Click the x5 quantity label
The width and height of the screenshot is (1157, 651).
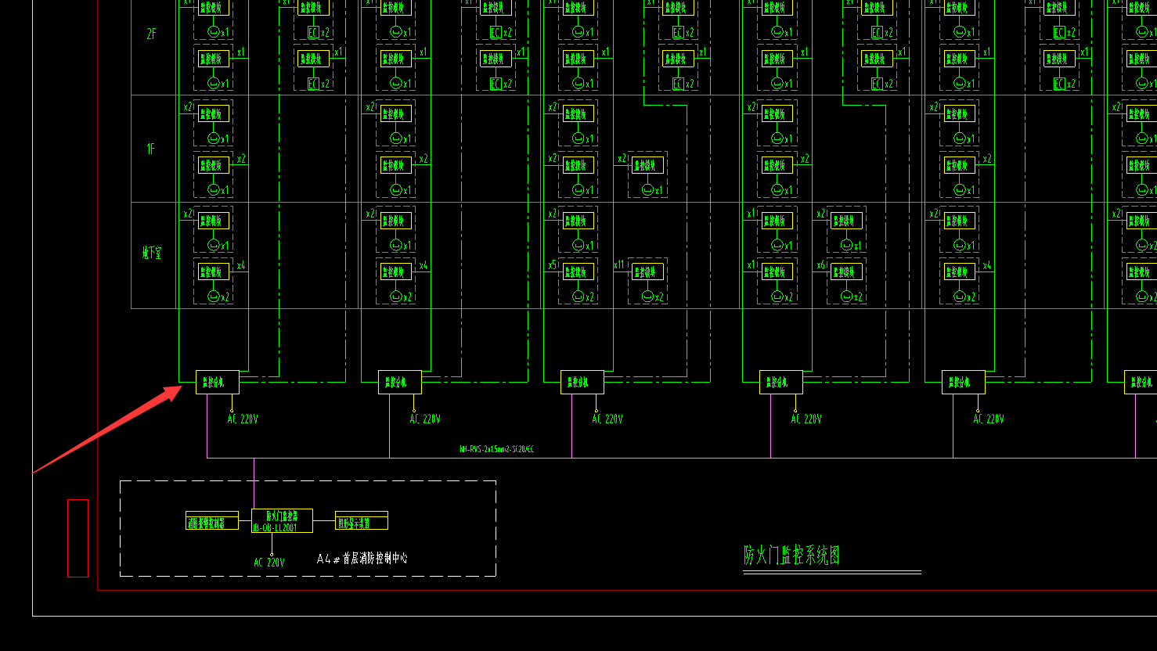pyautogui.click(x=552, y=265)
